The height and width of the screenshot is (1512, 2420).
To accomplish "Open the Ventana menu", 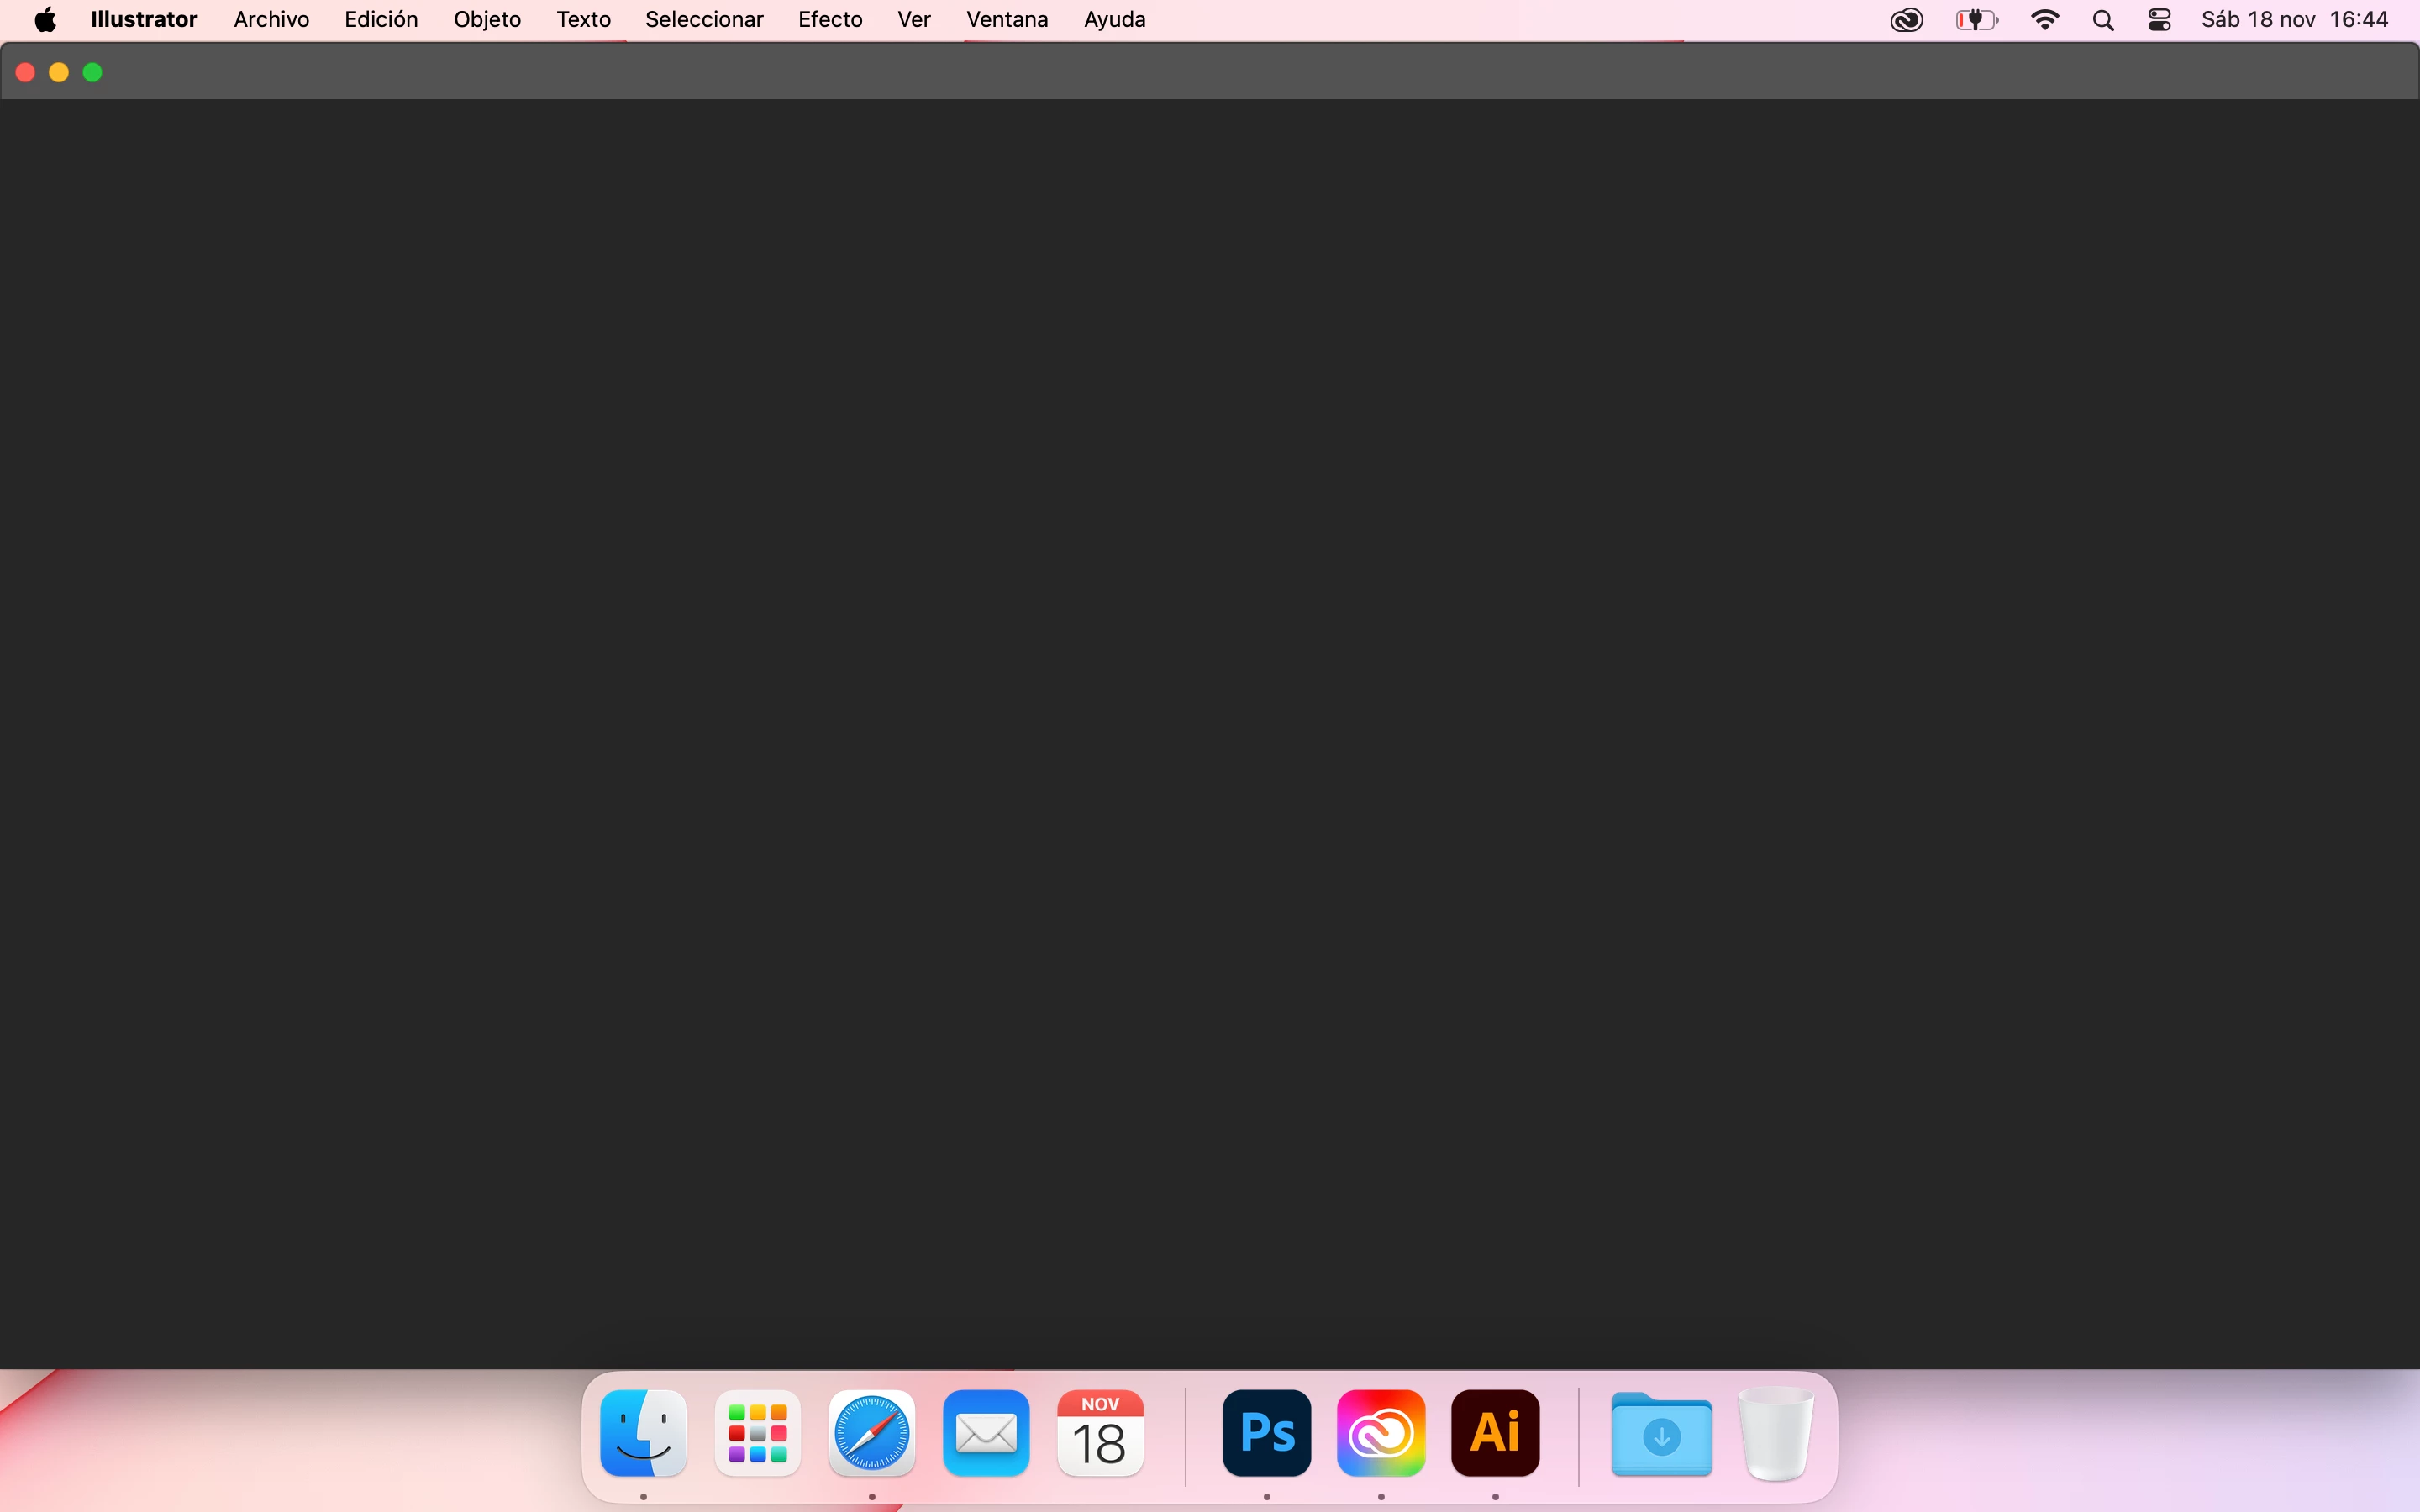I will [1007, 20].
